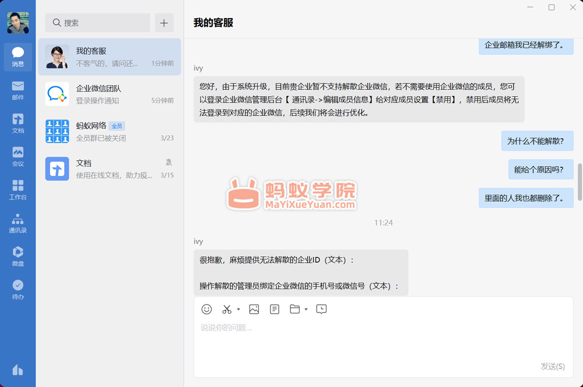Expand the folder file dropdown arrow
Screen dimensions: 583x387
coord(306,310)
